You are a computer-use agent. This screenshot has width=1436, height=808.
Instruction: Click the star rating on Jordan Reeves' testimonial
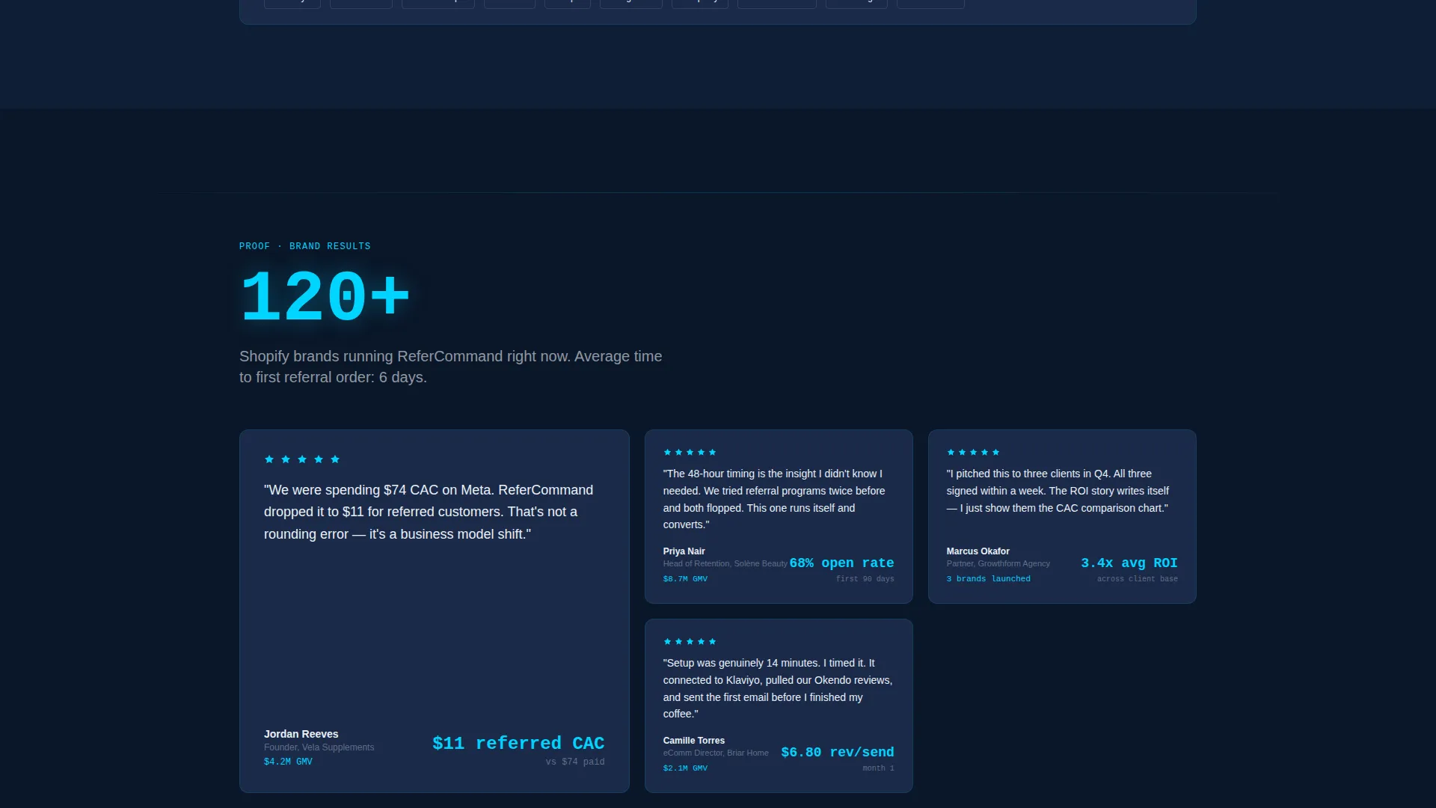click(302, 459)
